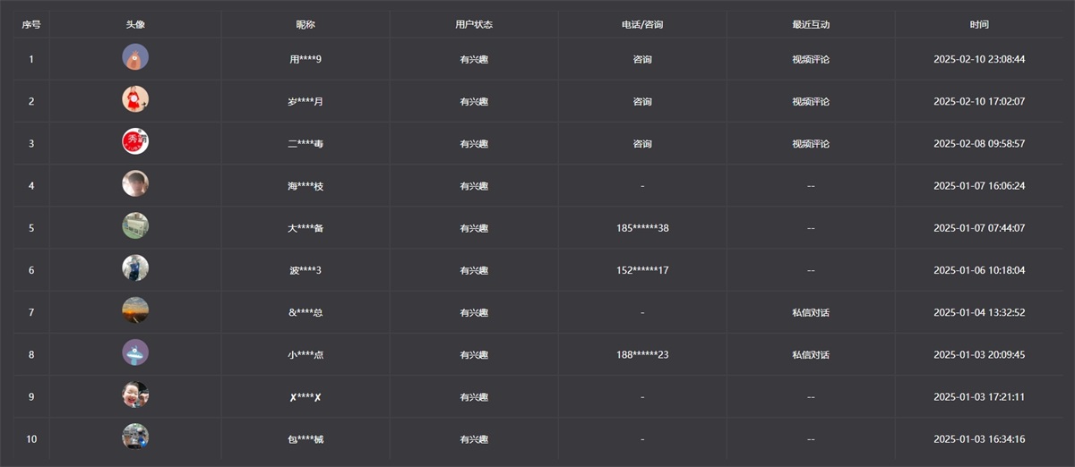Click the avatar beside 海****枝
The height and width of the screenshot is (467, 1075).
(135, 184)
